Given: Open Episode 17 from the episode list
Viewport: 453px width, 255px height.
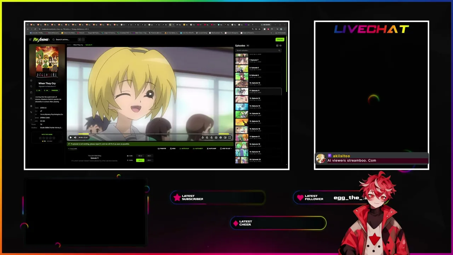Looking at the screenshot, I should 258,137.
